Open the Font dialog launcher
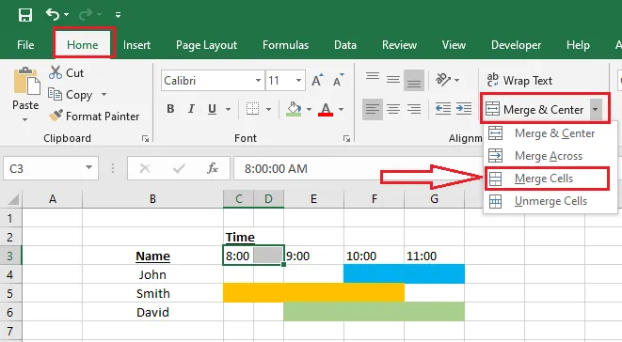 pos(347,138)
